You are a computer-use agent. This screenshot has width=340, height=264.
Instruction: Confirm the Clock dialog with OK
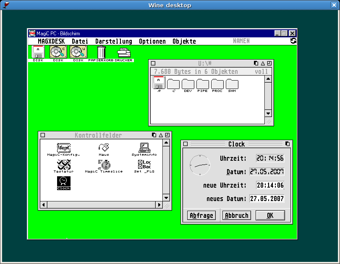(x=270, y=215)
